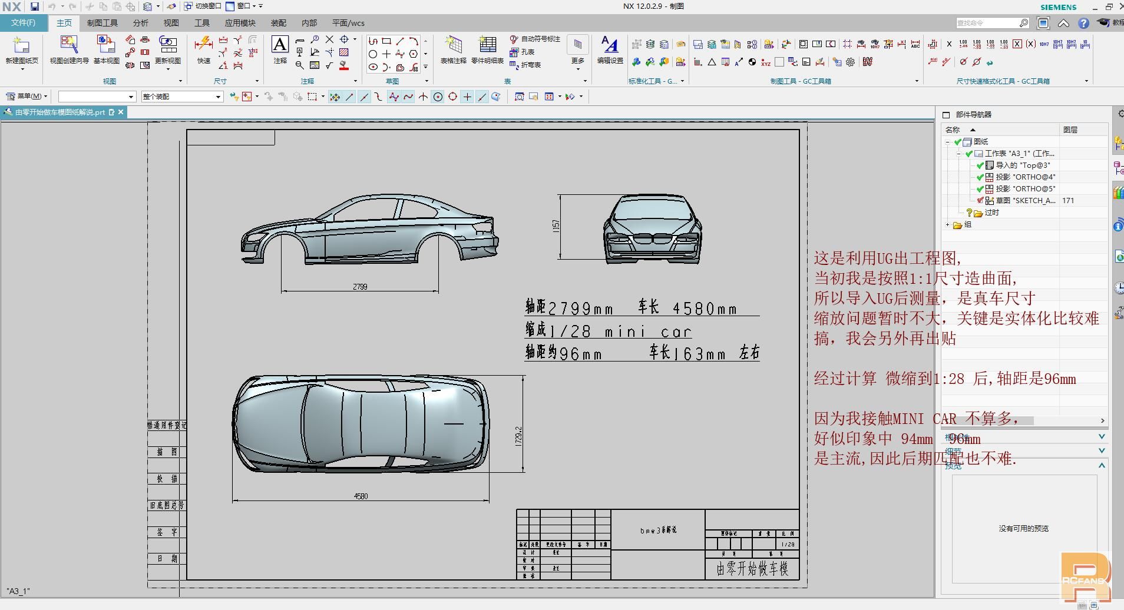
Task: Click the save floppy disk icon
Action: click(35, 6)
